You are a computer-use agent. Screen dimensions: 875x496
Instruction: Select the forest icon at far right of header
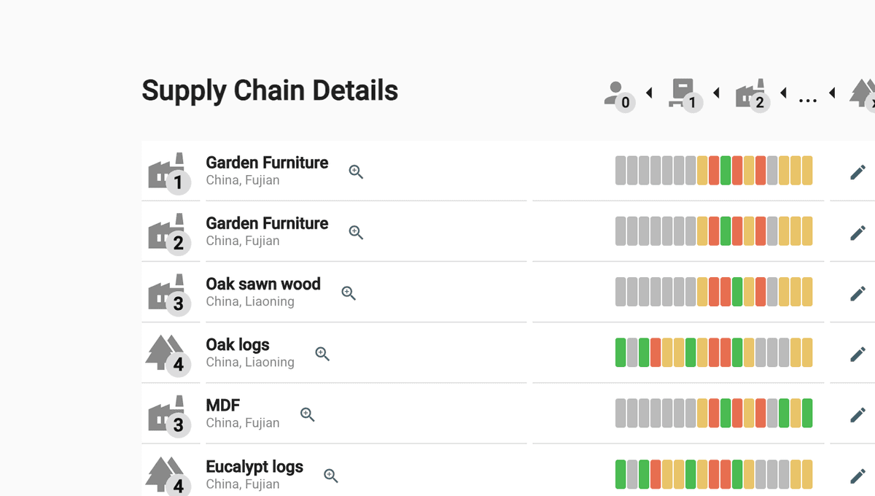(x=866, y=95)
